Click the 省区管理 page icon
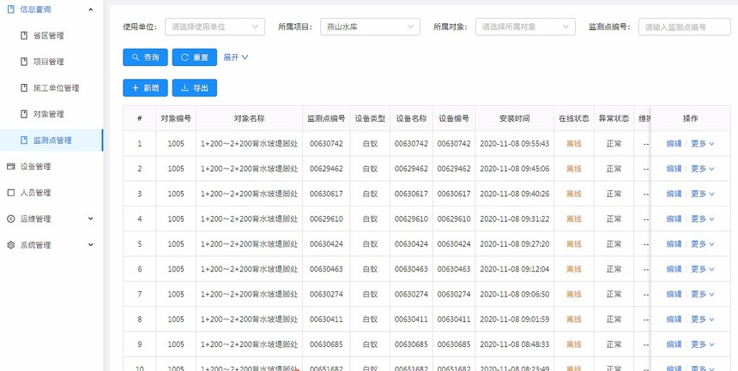This screenshot has width=738, height=371. 24,35
